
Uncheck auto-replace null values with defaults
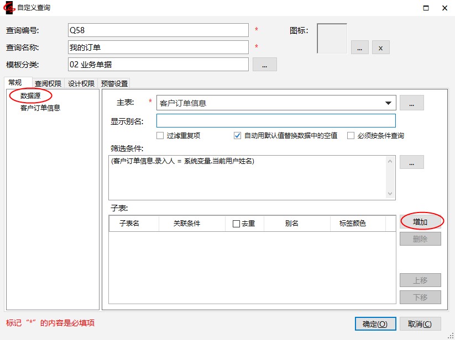(238, 136)
